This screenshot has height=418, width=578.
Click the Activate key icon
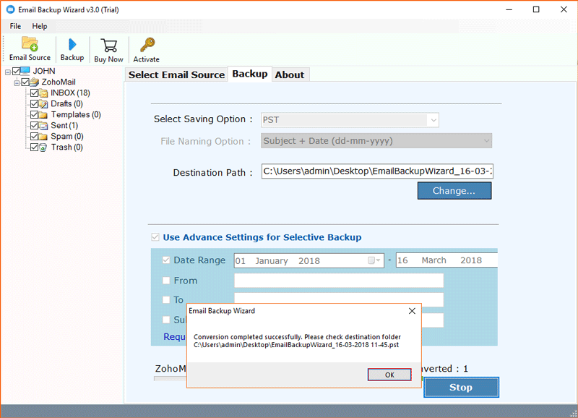pos(147,45)
